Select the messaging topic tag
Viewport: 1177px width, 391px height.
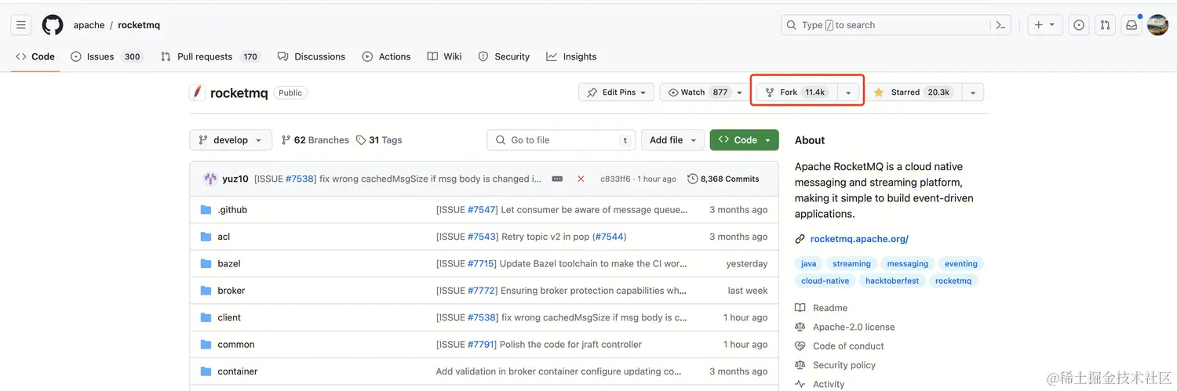click(908, 264)
